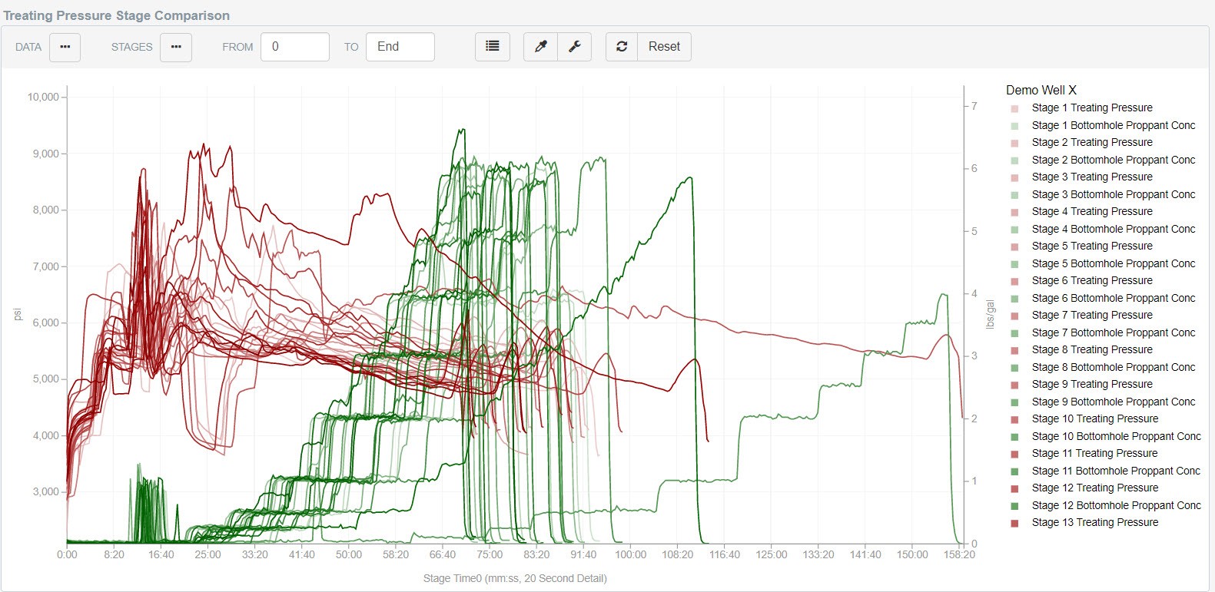The height and width of the screenshot is (592, 1215).
Task: Click the TO time input field
Action: [x=400, y=47]
